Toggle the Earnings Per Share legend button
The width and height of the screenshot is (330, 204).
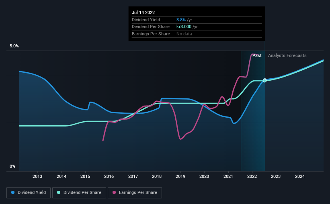[135, 193]
